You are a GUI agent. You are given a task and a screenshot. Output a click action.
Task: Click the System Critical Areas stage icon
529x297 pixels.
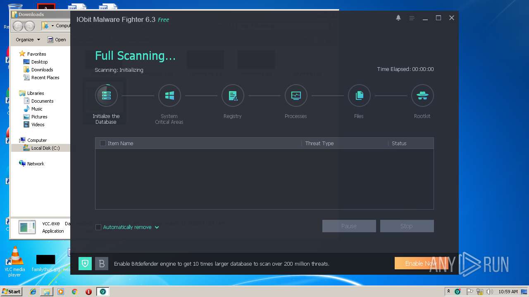169,95
